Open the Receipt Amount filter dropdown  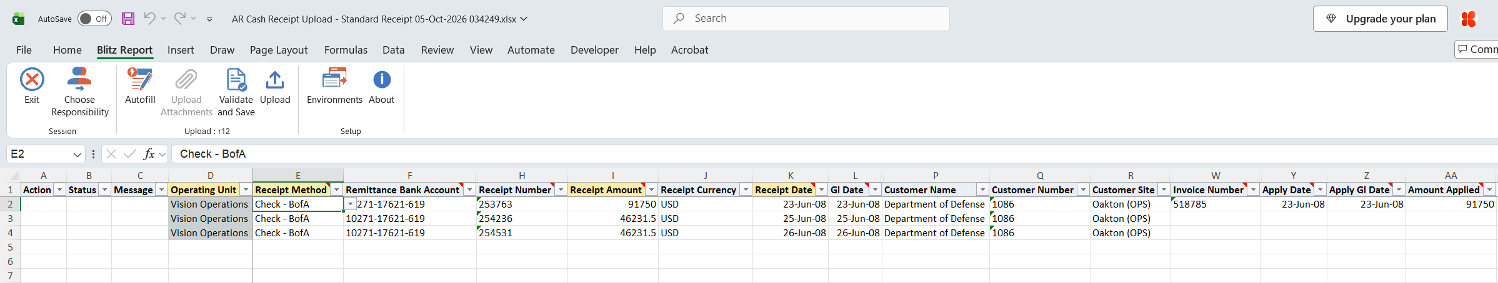[x=651, y=189]
